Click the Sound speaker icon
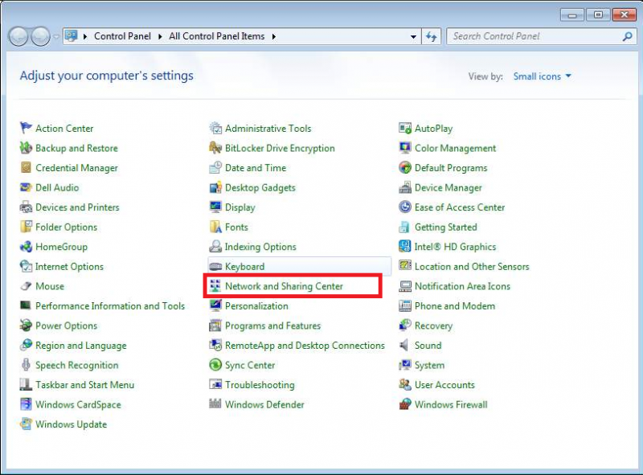This screenshot has width=643, height=475. (x=405, y=345)
